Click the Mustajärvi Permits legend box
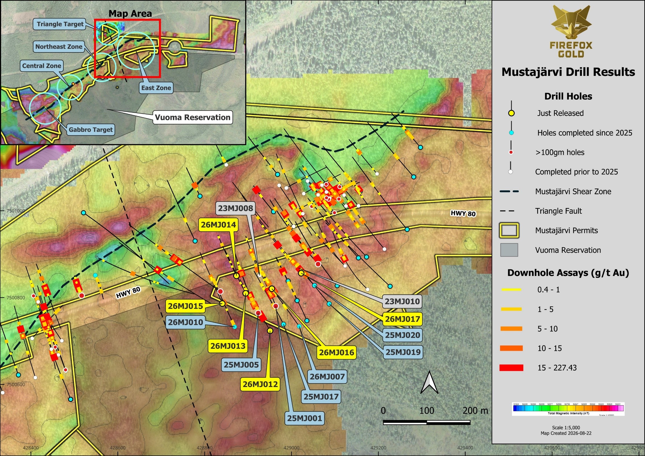The height and width of the screenshot is (456, 645). [509, 231]
